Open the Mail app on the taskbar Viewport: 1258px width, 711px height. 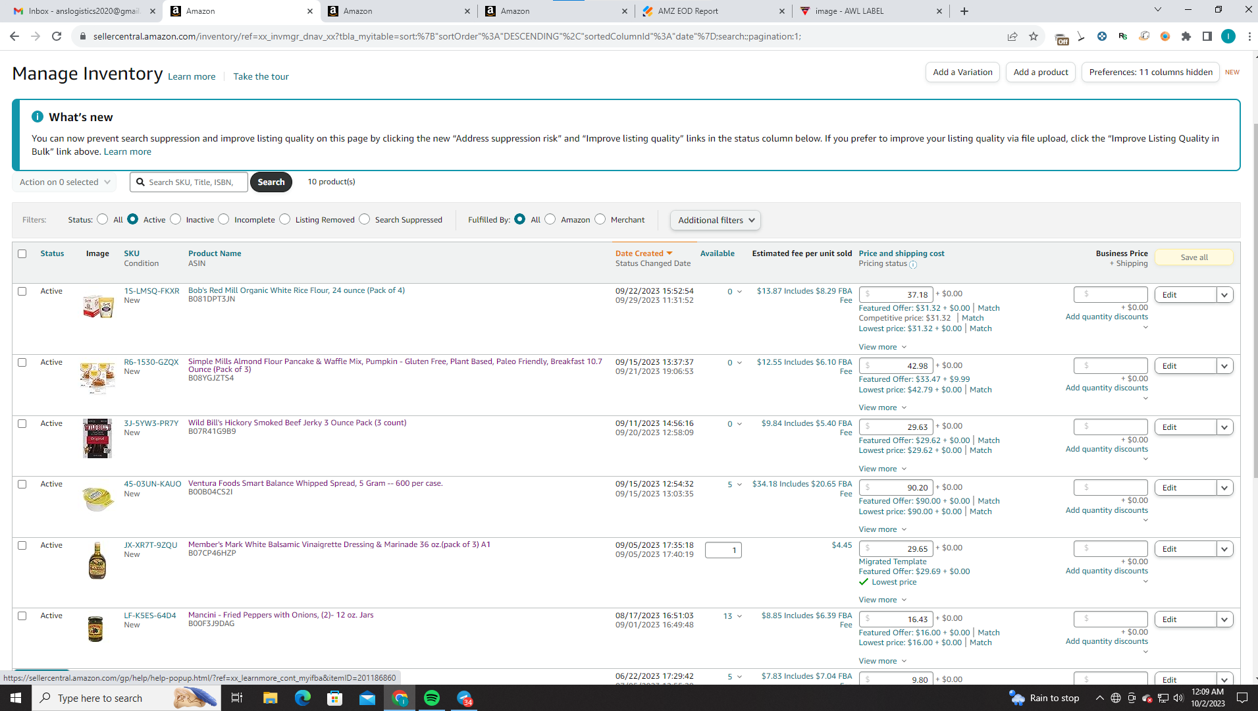367,698
